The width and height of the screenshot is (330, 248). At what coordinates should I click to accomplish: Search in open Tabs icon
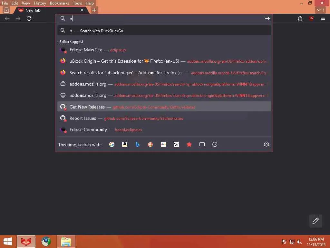[x=202, y=144]
